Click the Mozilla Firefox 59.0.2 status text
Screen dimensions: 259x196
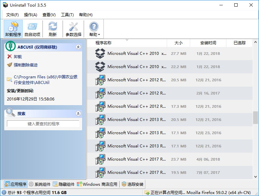[x=218, y=192]
